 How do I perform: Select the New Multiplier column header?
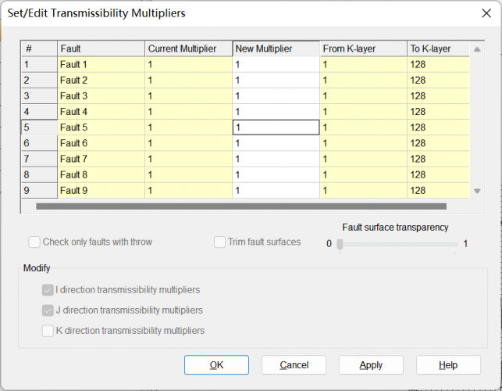(276, 48)
